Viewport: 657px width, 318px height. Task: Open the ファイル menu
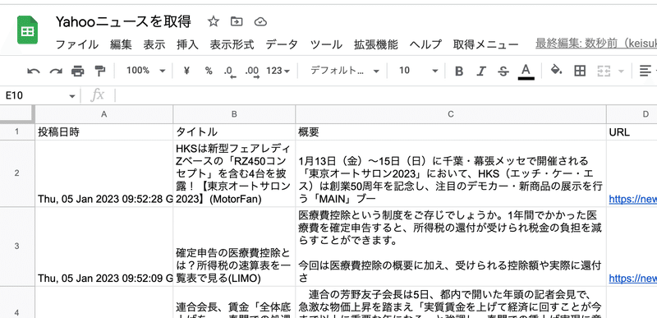pyautogui.click(x=77, y=44)
